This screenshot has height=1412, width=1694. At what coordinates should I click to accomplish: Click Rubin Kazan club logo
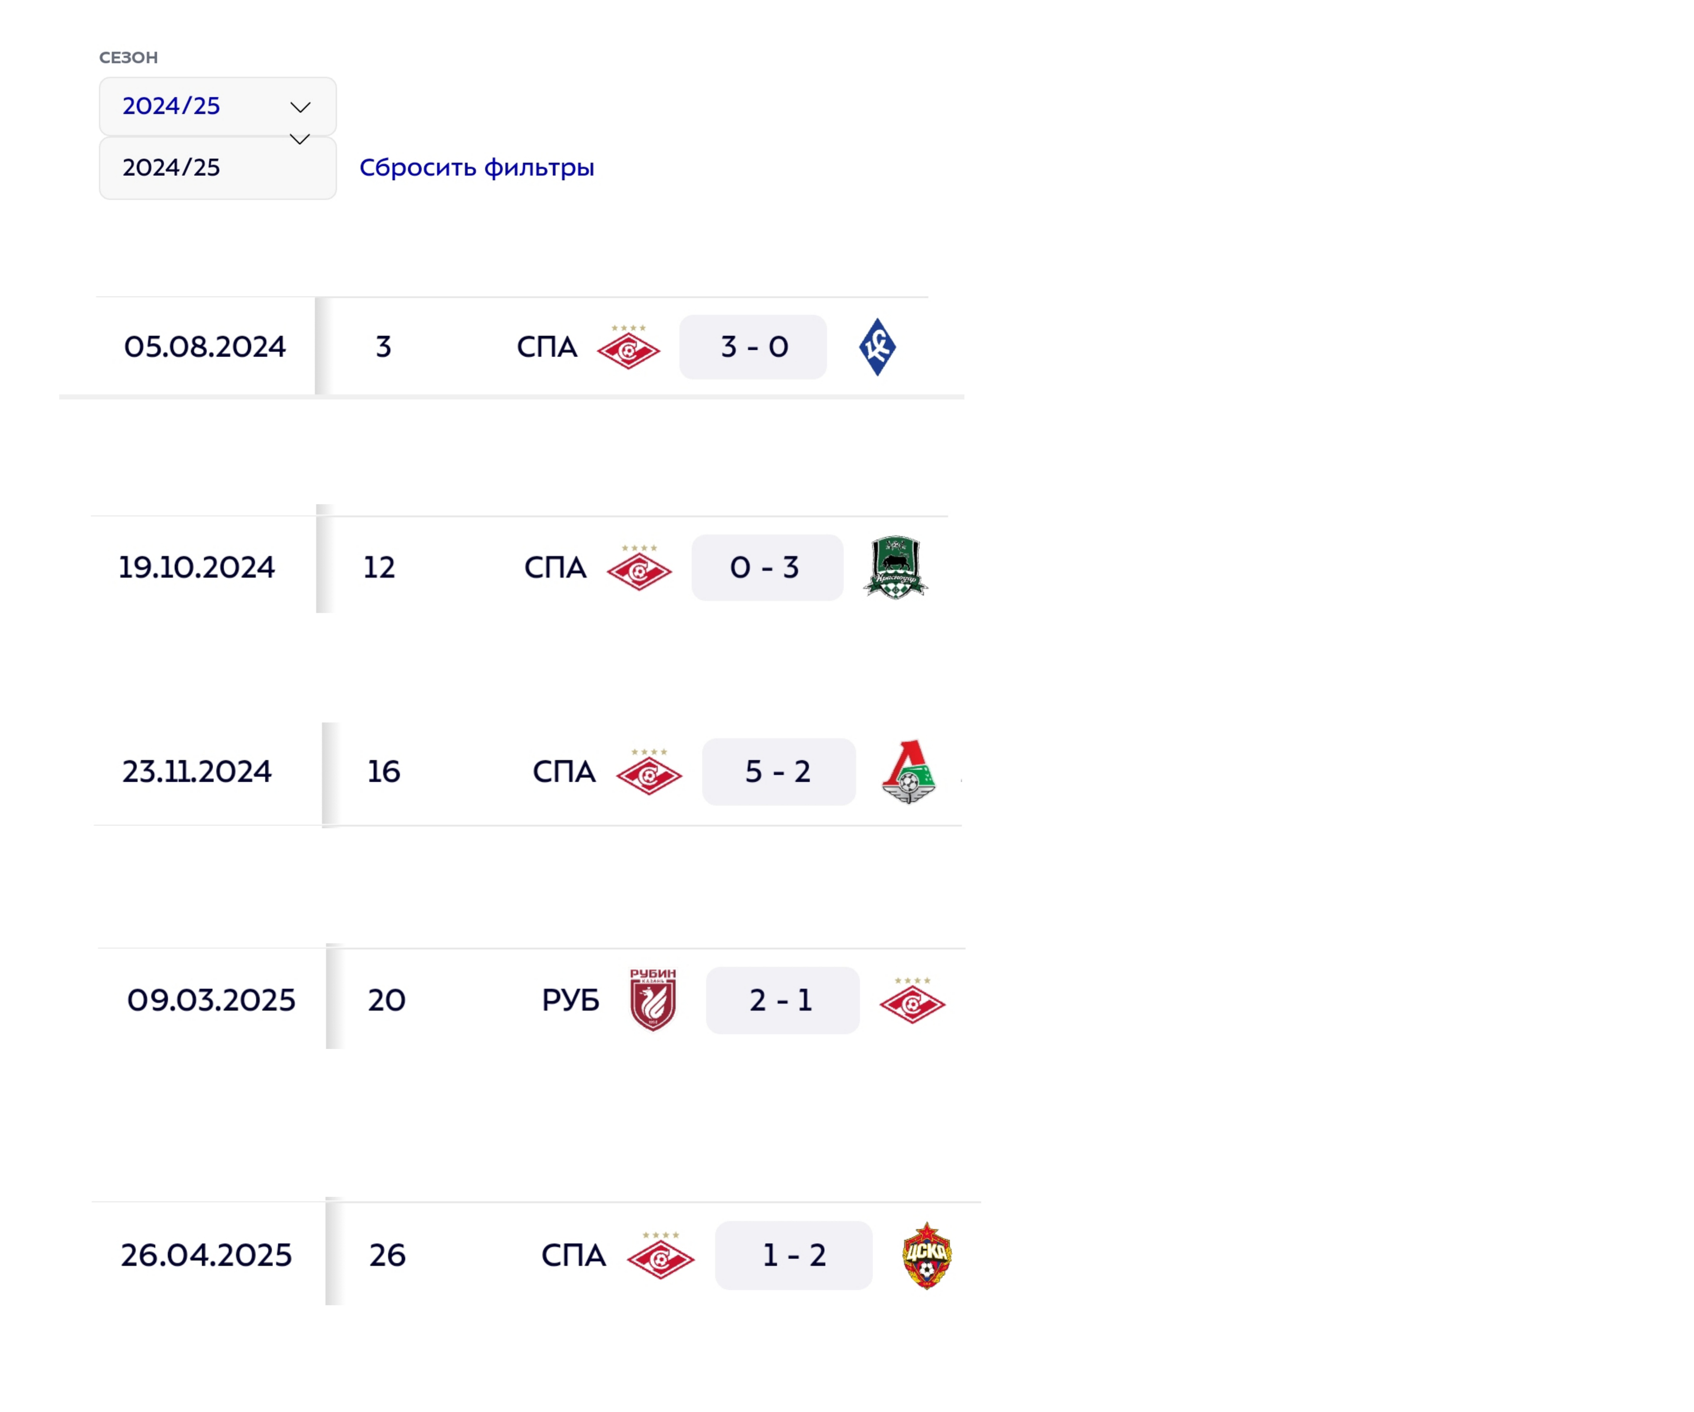pyautogui.click(x=653, y=1000)
